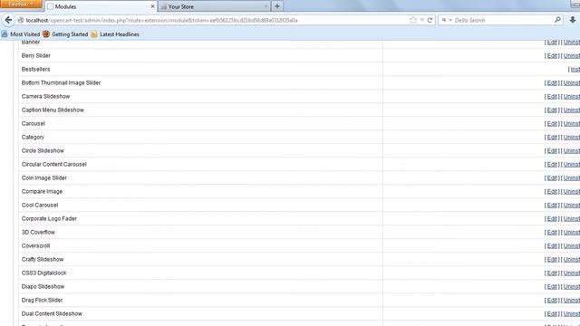The height and width of the screenshot is (326, 580).
Task: Uninstall the CSS3 Digitalclock module
Action: [x=572, y=273]
